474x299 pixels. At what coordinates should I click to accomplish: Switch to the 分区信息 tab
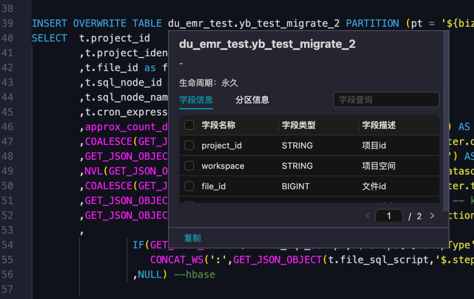pos(253,100)
